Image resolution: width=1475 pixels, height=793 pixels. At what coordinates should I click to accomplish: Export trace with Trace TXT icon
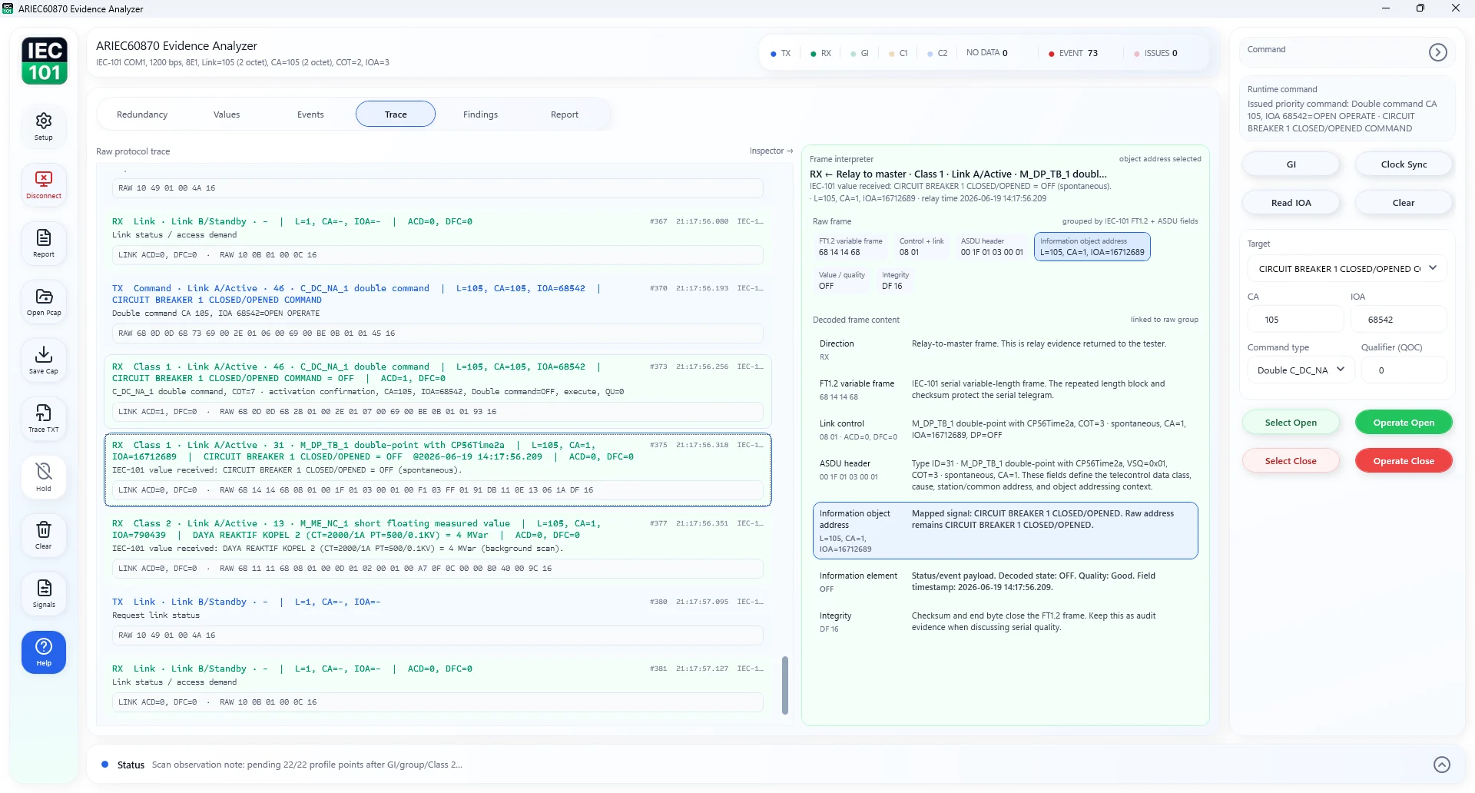(44, 418)
